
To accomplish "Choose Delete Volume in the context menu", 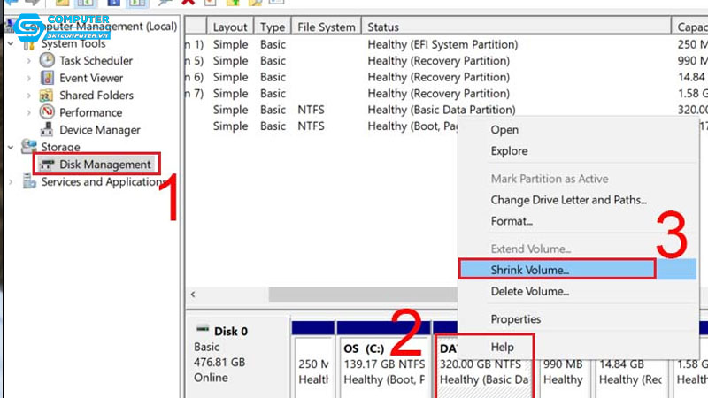I will tap(529, 291).
